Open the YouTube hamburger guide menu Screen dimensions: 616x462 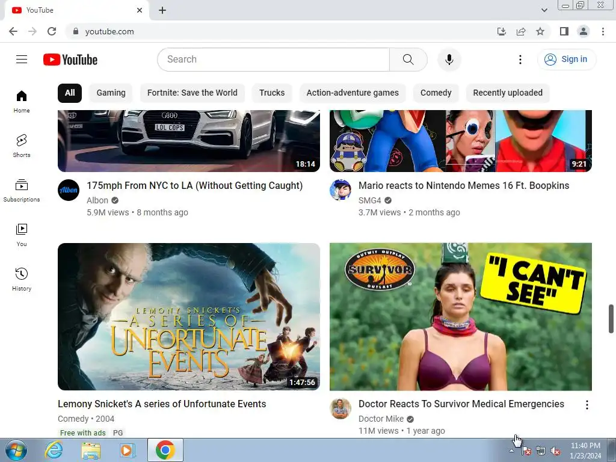pos(22,60)
